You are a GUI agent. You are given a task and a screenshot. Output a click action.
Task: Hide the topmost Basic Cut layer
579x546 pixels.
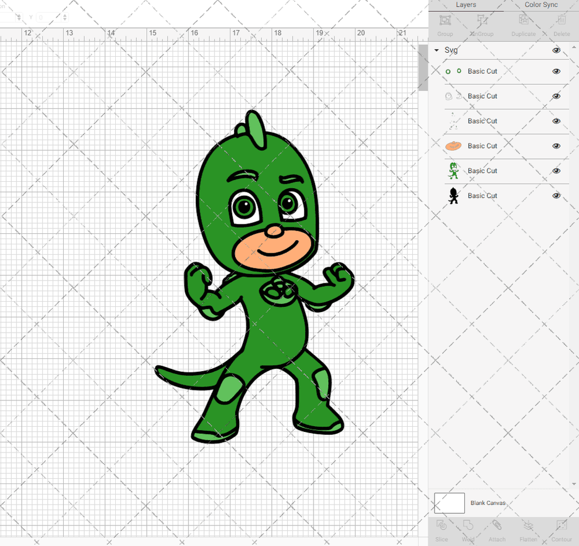tap(556, 71)
